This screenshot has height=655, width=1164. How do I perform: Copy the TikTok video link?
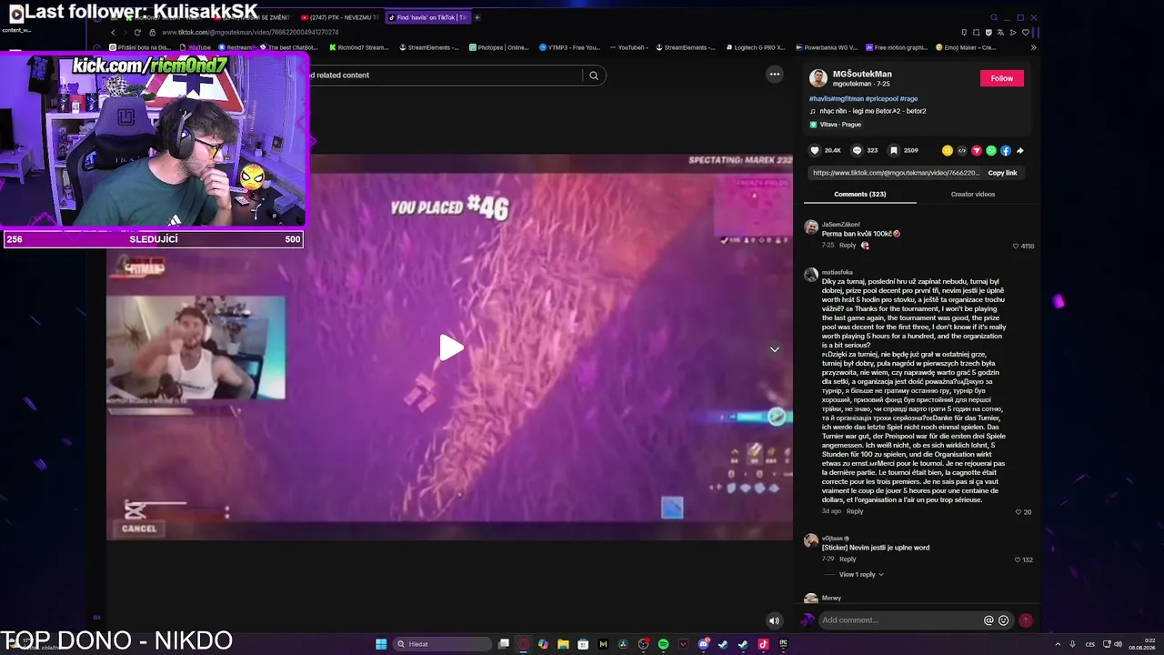click(x=1002, y=173)
